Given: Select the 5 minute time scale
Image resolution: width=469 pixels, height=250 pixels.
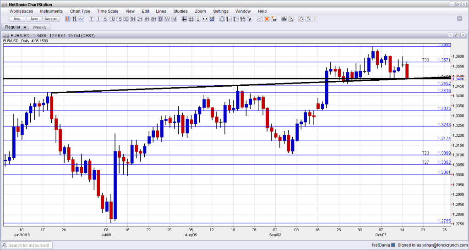Looking at the screenshot, I should click(105, 19).
